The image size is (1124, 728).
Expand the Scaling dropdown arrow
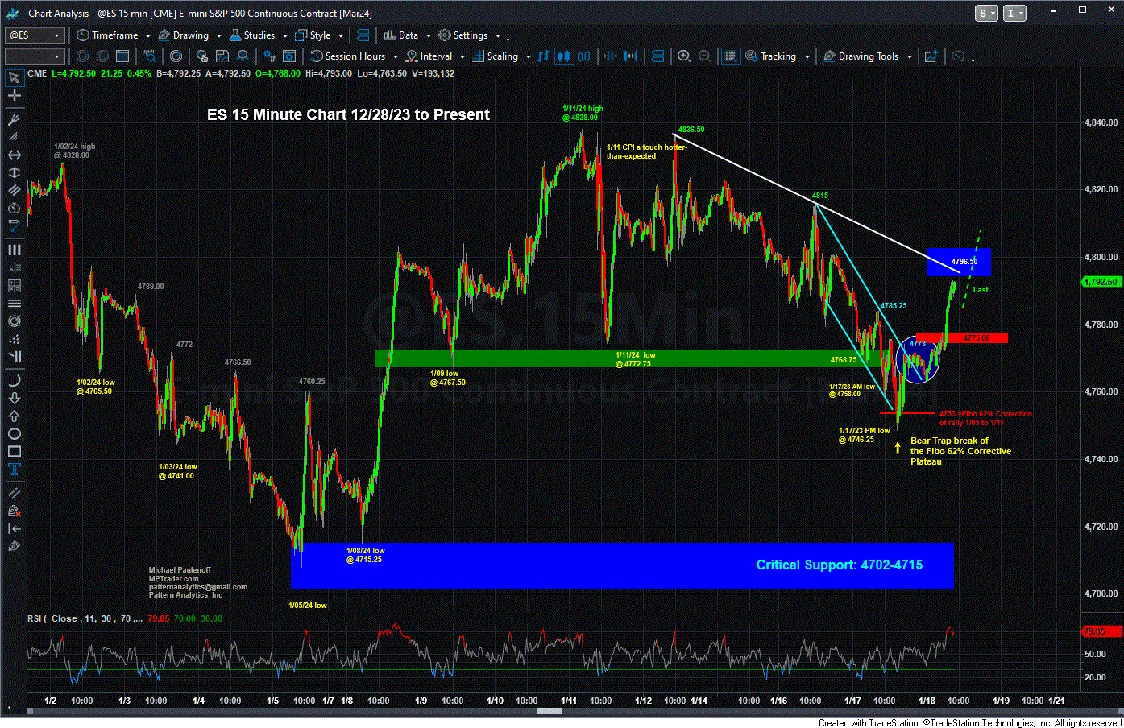coord(528,57)
